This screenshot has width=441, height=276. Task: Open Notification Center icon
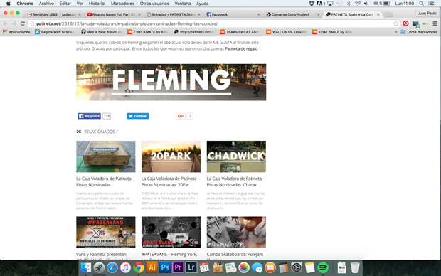click(x=431, y=4)
